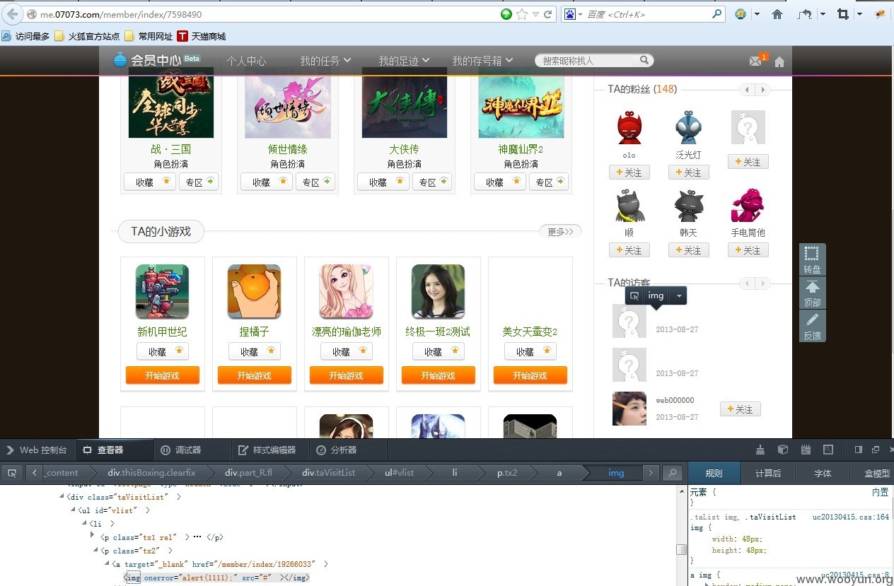Screen dimensions: 894x586
Task: Click 开始游戏 under 新机甲世纪
Action: [163, 375]
